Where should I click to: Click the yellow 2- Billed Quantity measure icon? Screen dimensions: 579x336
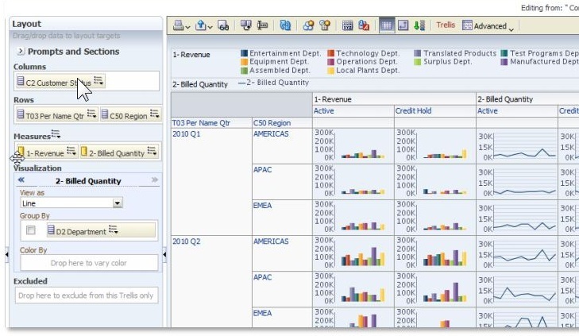(x=84, y=152)
